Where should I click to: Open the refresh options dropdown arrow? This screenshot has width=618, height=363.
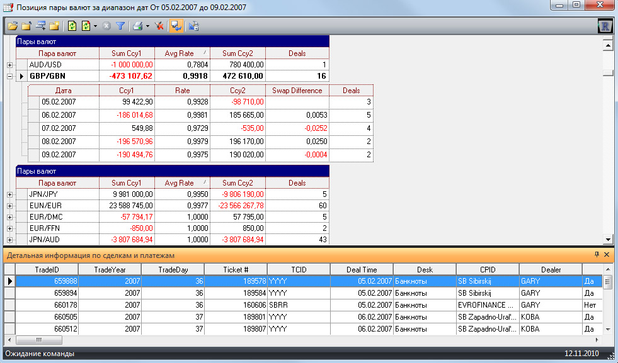tap(95, 26)
